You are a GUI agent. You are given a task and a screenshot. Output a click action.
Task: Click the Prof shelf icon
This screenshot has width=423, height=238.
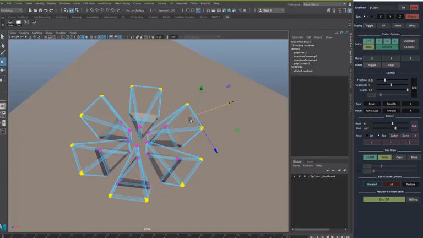tap(18, 23)
